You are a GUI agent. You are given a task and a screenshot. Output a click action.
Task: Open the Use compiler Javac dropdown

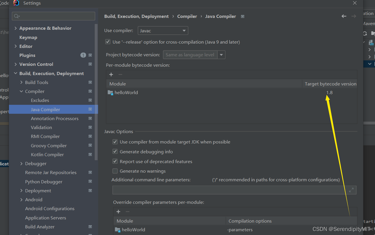coord(163,31)
